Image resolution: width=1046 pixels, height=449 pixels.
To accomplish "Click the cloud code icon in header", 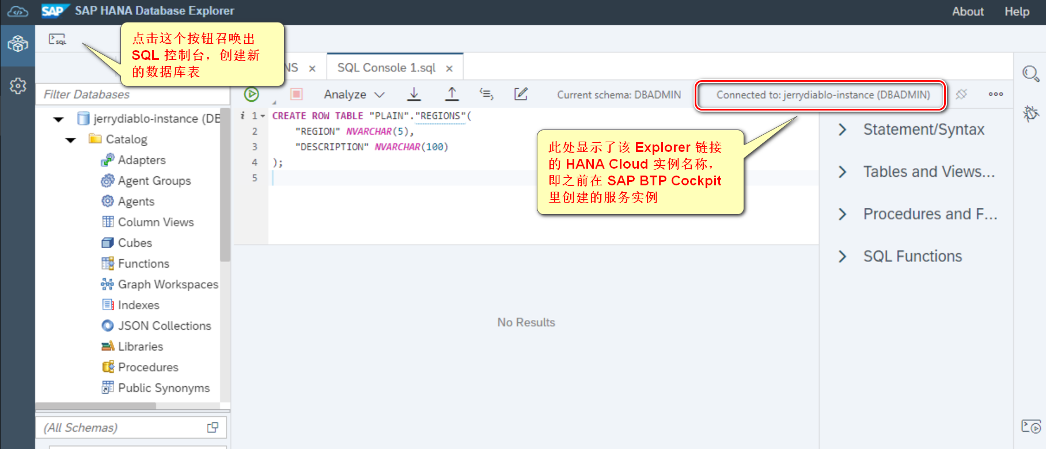I will pyautogui.click(x=18, y=12).
